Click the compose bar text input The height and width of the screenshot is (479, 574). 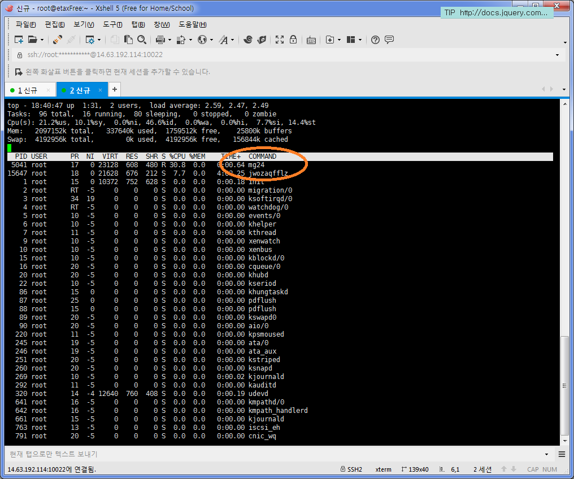tap(275, 454)
